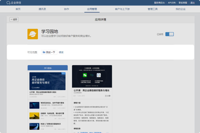Click title 快速入门获客成交基础知识
The height and width of the screenshot is (133, 200).
point(51,124)
